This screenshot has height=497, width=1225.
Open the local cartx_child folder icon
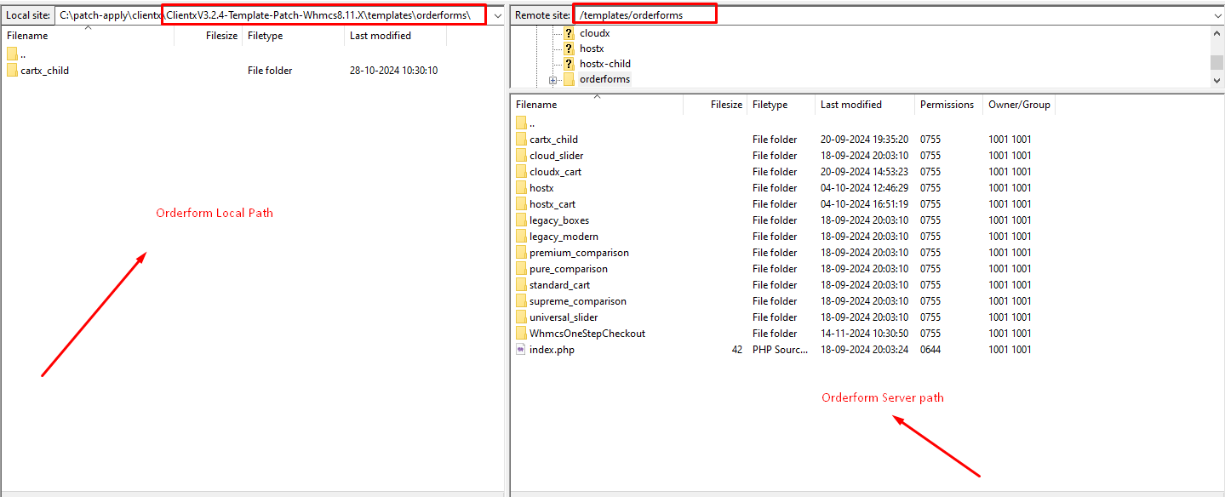12,71
